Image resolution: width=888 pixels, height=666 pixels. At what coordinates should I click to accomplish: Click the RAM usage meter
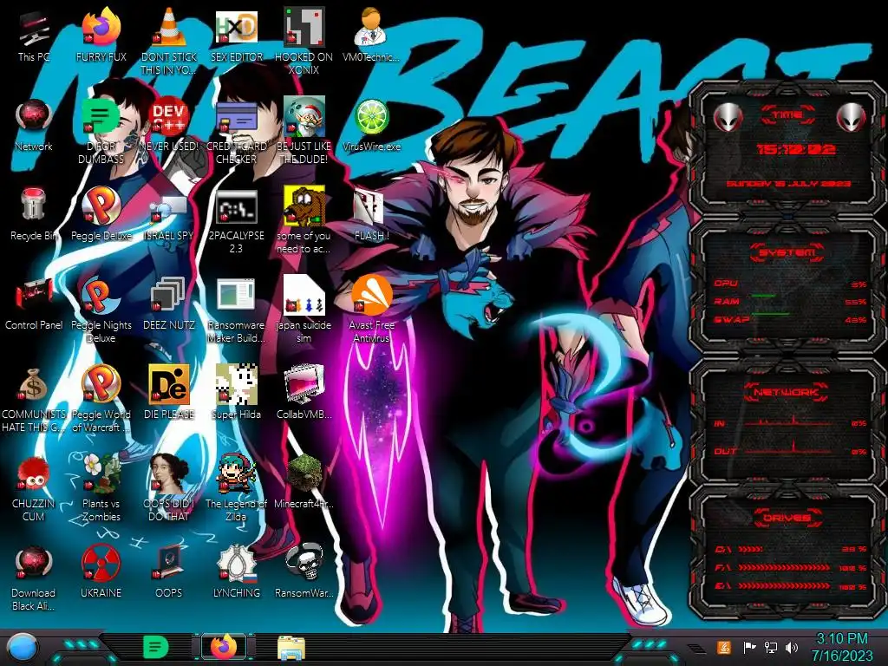pyautogui.click(x=790, y=301)
